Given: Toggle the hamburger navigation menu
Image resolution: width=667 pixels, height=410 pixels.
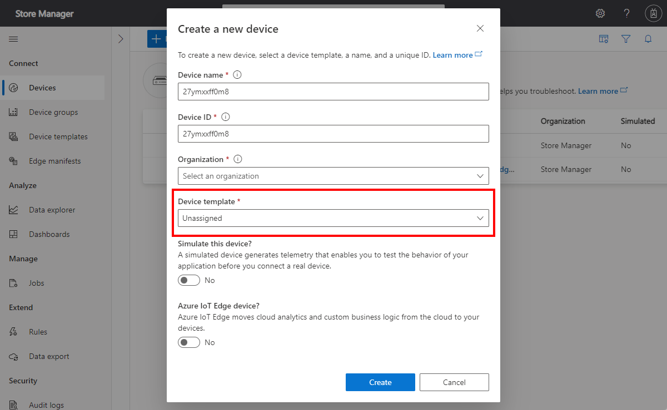Looking at the screenshot, I should (13, 39).
